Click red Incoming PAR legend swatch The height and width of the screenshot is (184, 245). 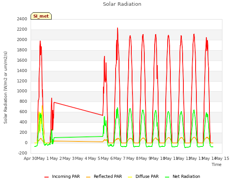(x=46, y=177)
